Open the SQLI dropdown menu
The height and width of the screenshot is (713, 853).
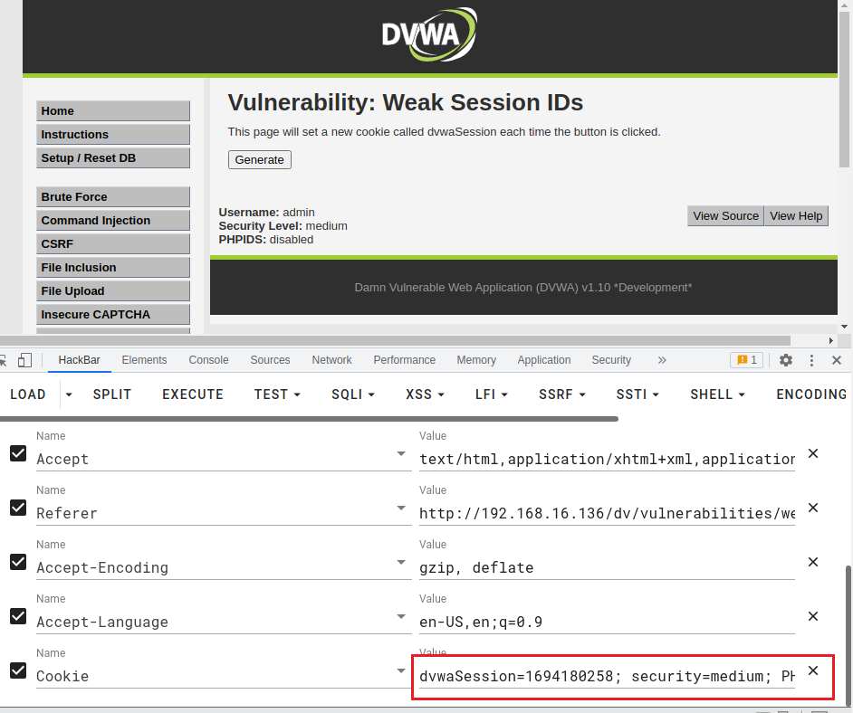(353, 395)
